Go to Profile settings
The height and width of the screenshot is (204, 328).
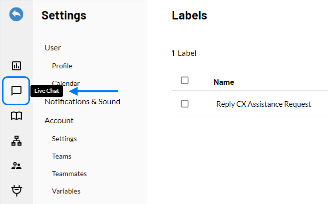62,66
